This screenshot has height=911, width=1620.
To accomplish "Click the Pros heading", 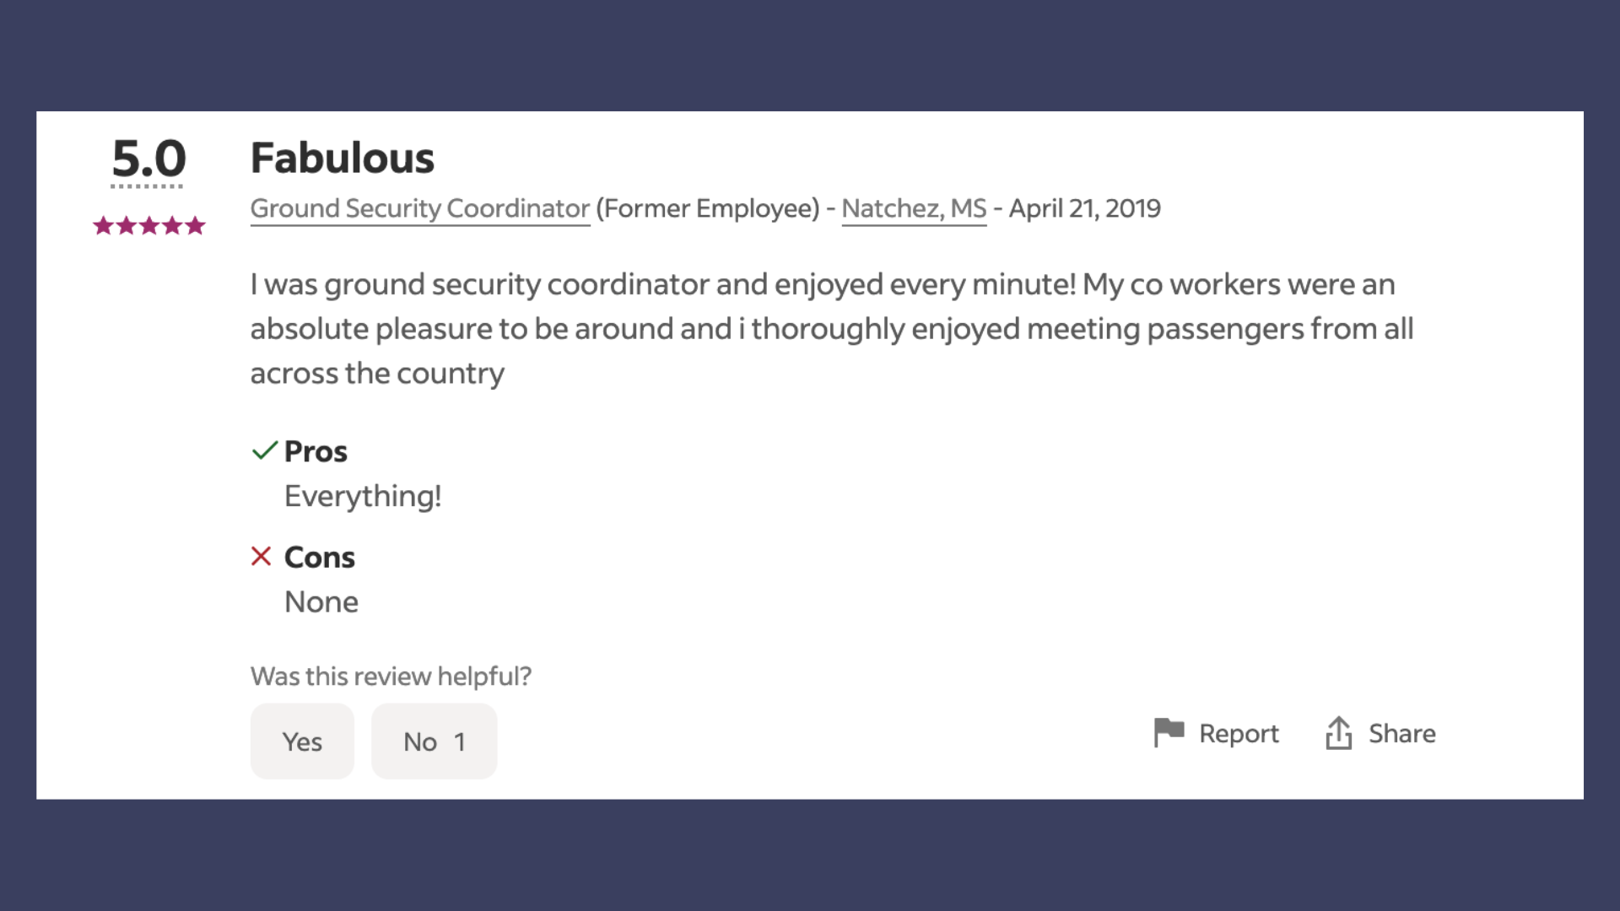I will [316, 451].
